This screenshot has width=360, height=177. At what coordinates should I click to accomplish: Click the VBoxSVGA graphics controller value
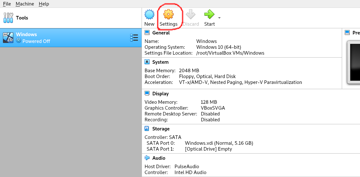pos(213,108)
